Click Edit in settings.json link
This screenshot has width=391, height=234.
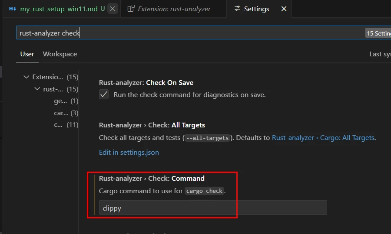click(x=129, y=152)
